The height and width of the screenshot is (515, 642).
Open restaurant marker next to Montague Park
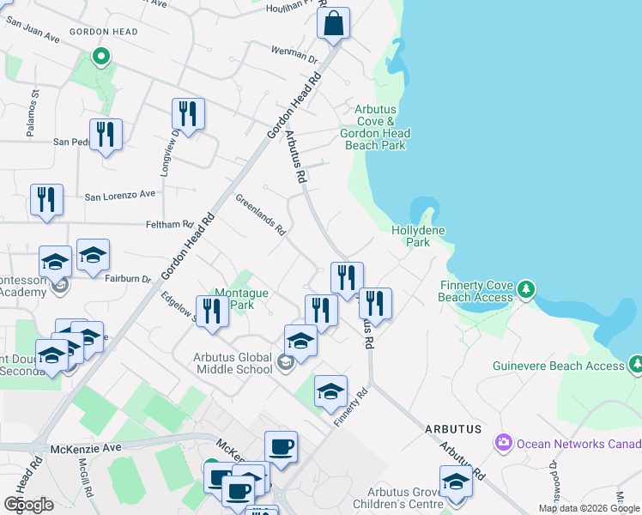212,313
